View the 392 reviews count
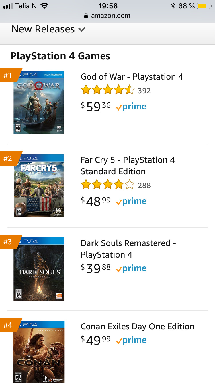The image size is (215, 383). tap(144, 91)
